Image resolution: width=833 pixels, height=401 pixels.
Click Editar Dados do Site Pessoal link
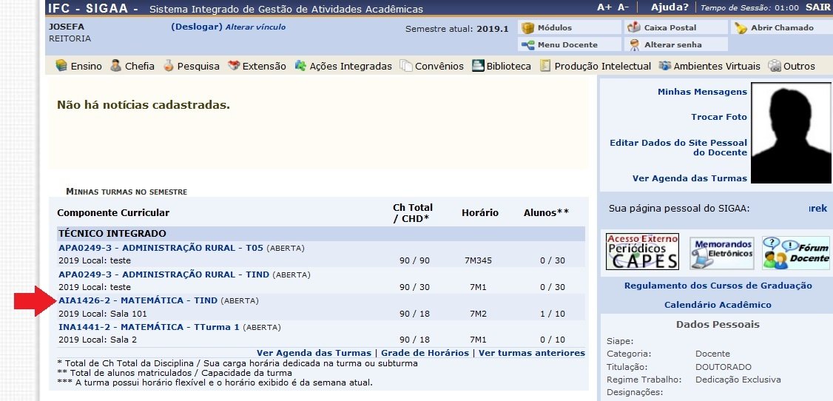678,148
